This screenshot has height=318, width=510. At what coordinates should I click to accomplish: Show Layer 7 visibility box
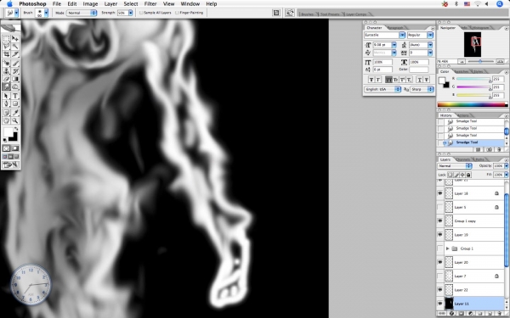coord(440,276)
